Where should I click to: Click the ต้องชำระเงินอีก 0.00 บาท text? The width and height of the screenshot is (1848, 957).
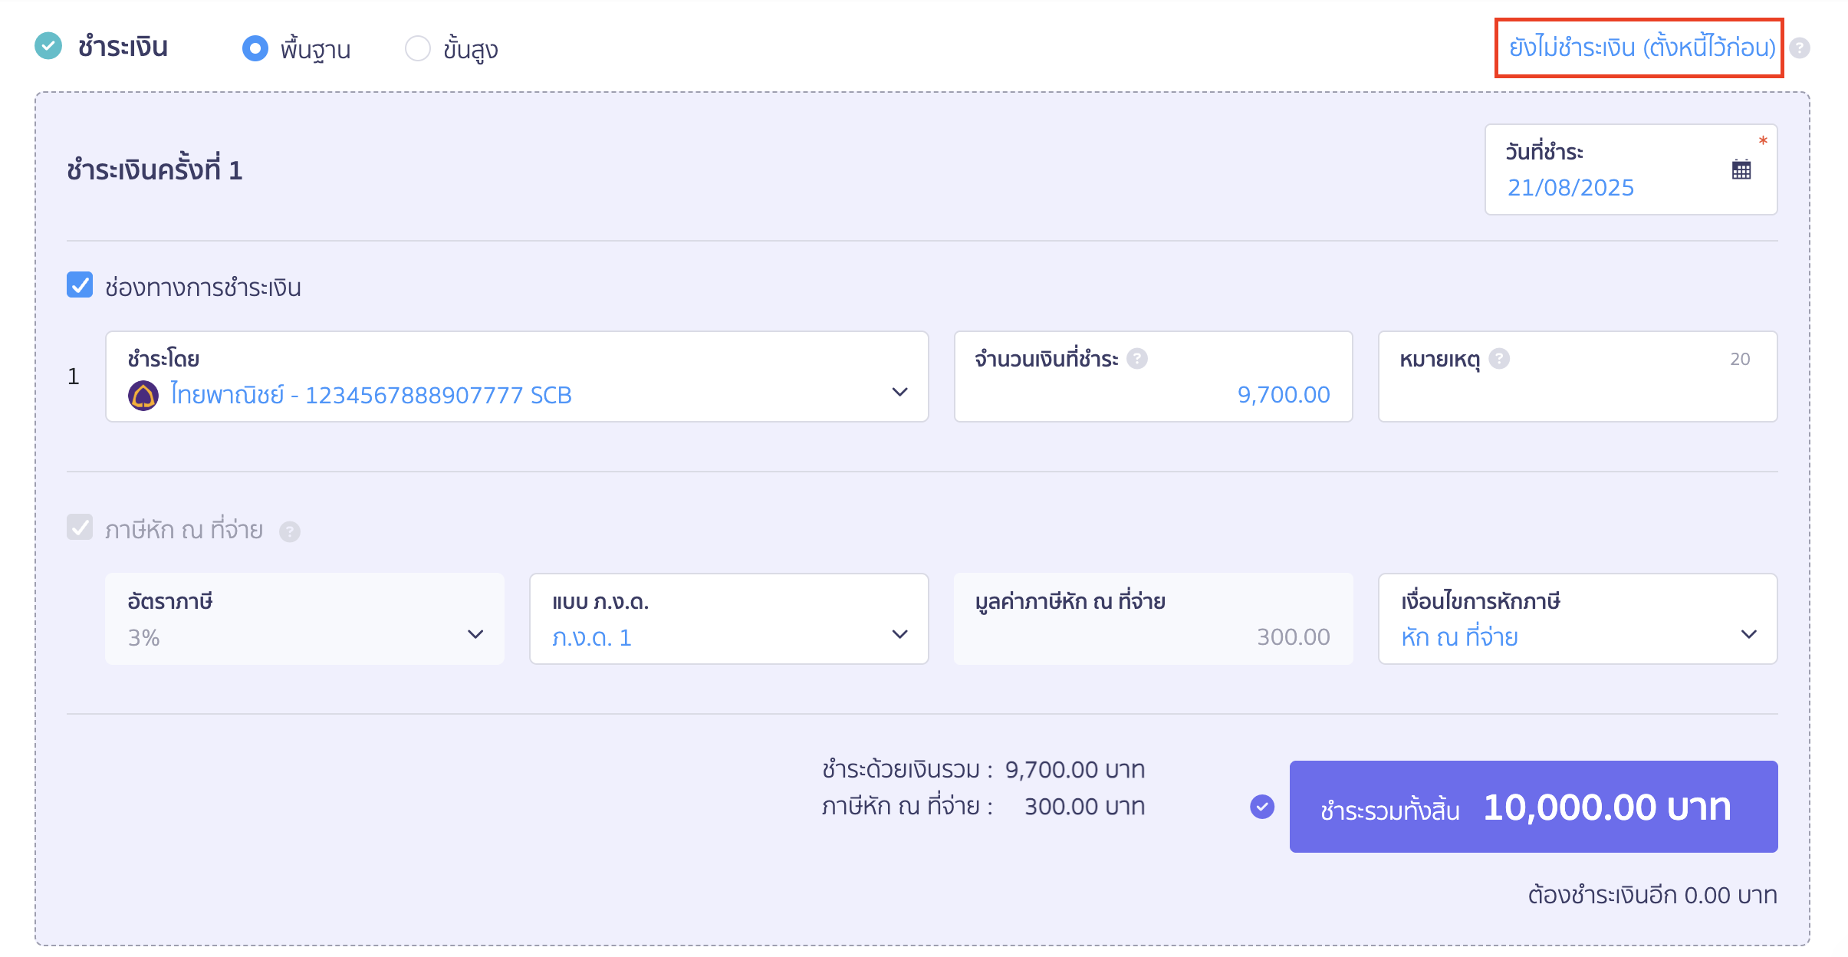click(x=1652, y=895)
